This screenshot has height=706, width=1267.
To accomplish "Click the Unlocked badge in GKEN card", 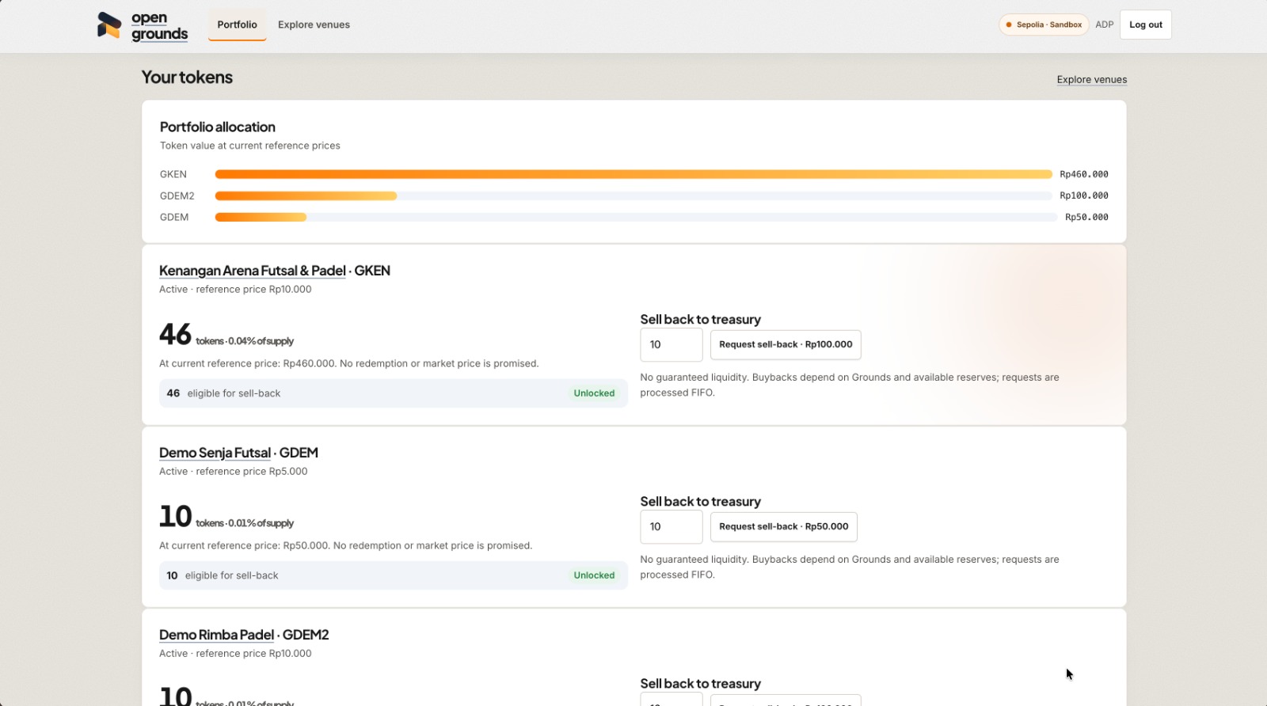I will [x=594, y=393].
